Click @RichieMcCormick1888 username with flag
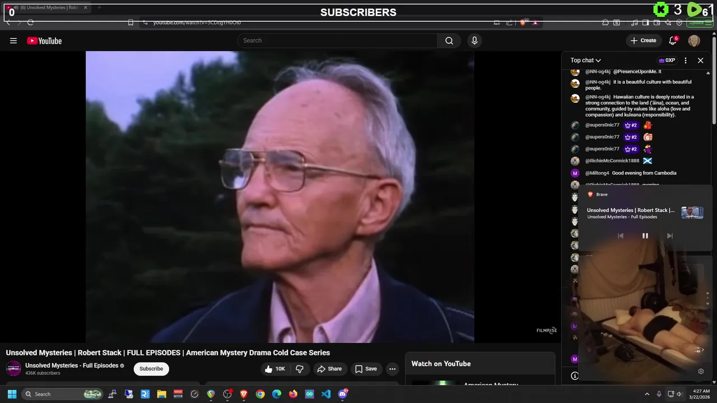This screenshot has height=403, width=717. coord(612,161)
